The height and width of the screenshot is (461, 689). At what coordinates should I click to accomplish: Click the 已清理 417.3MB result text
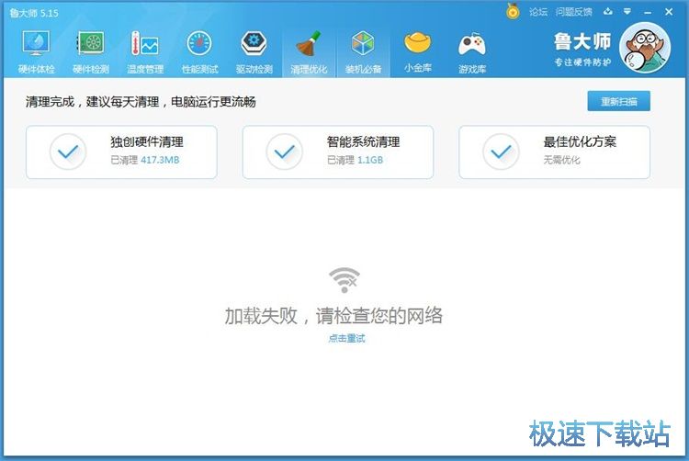pyautogui.click(x=144, y=160)
